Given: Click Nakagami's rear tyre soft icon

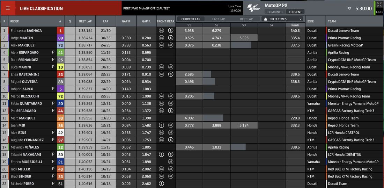Looking at the screenshot, I should pos(171,154).
